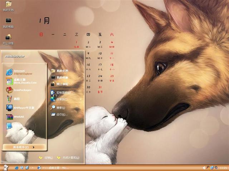229x171 pixels.
Task: Open 桌酷主题 Desk.ZhuoKu.Com entry in Start menu
Action: [21, 81]
